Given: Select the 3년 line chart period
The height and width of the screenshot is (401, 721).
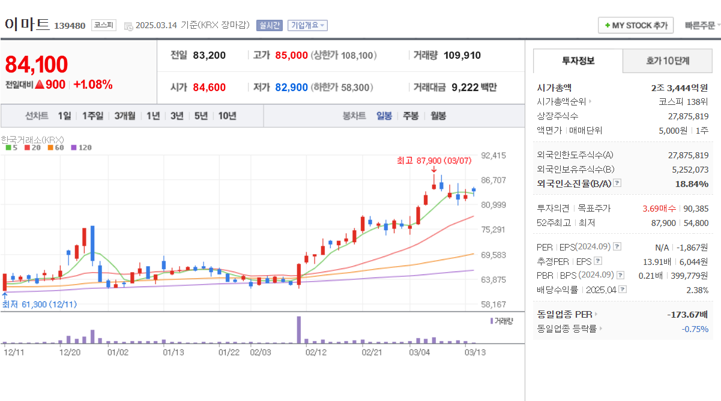Looking at the screenshot, I should 176,116.
